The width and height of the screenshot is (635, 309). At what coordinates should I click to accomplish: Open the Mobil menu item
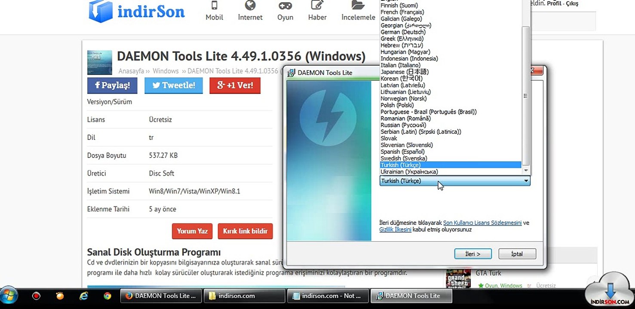click(x=214, y=17)
